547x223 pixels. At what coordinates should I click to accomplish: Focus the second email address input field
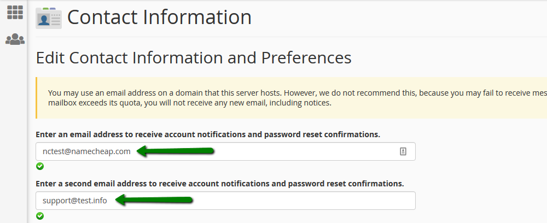pyautogui.click(x=225, y=201)
